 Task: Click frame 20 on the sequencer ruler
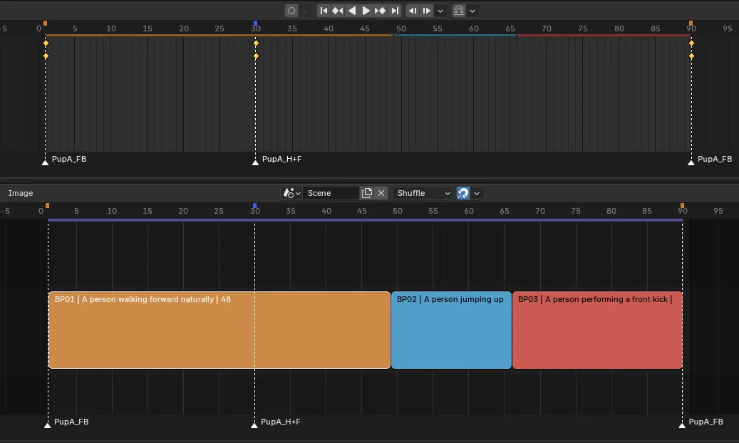[183, 211]
